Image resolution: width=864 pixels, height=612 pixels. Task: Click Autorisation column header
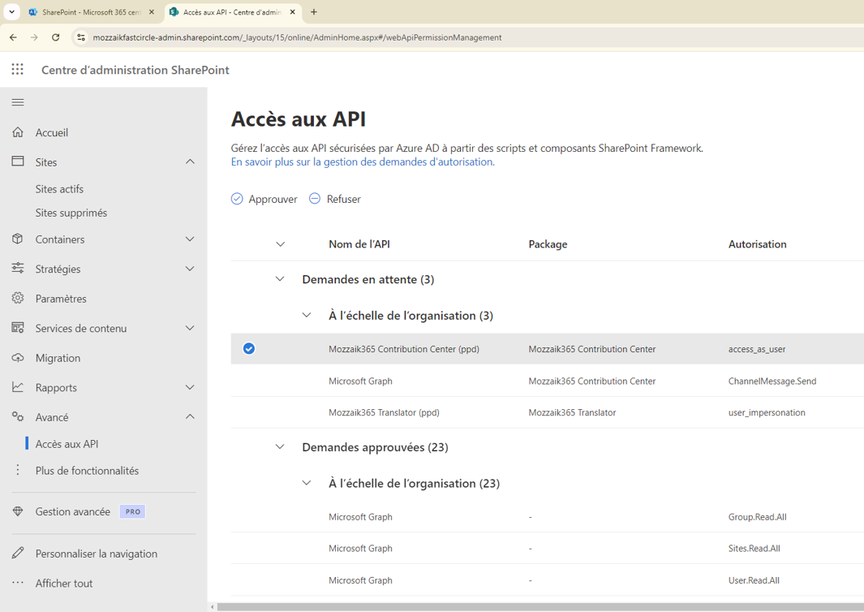coord(757,244)
